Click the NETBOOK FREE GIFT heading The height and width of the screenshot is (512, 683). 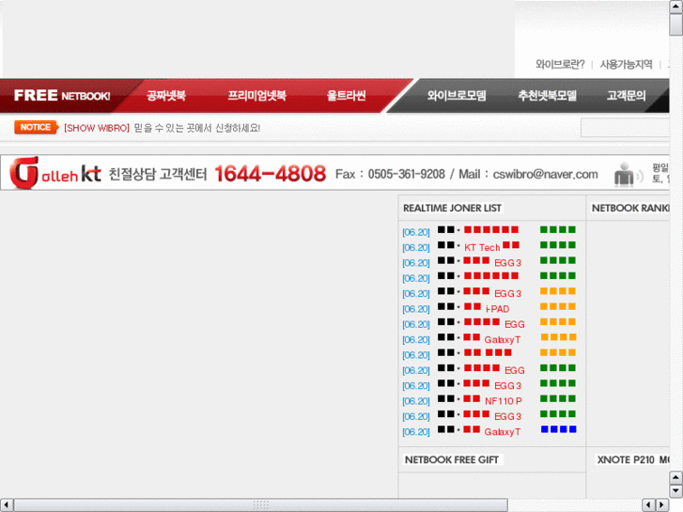tap(452, 459)
